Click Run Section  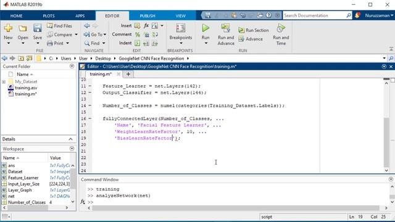(254, 30)
